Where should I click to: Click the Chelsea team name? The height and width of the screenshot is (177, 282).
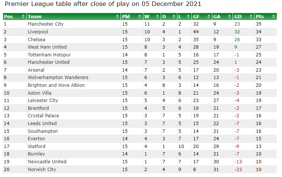click(x=36, y=39)
